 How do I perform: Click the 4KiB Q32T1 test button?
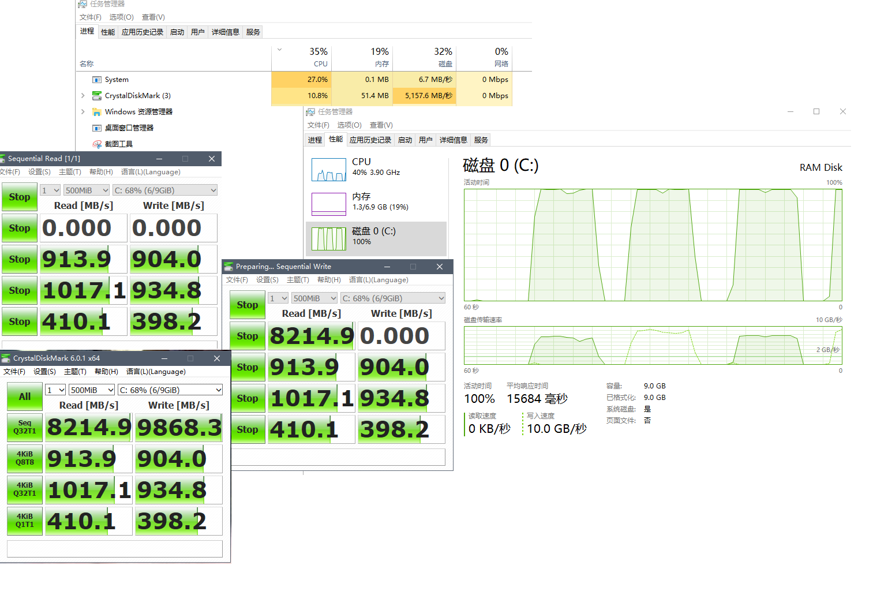[x=25, y=489]
